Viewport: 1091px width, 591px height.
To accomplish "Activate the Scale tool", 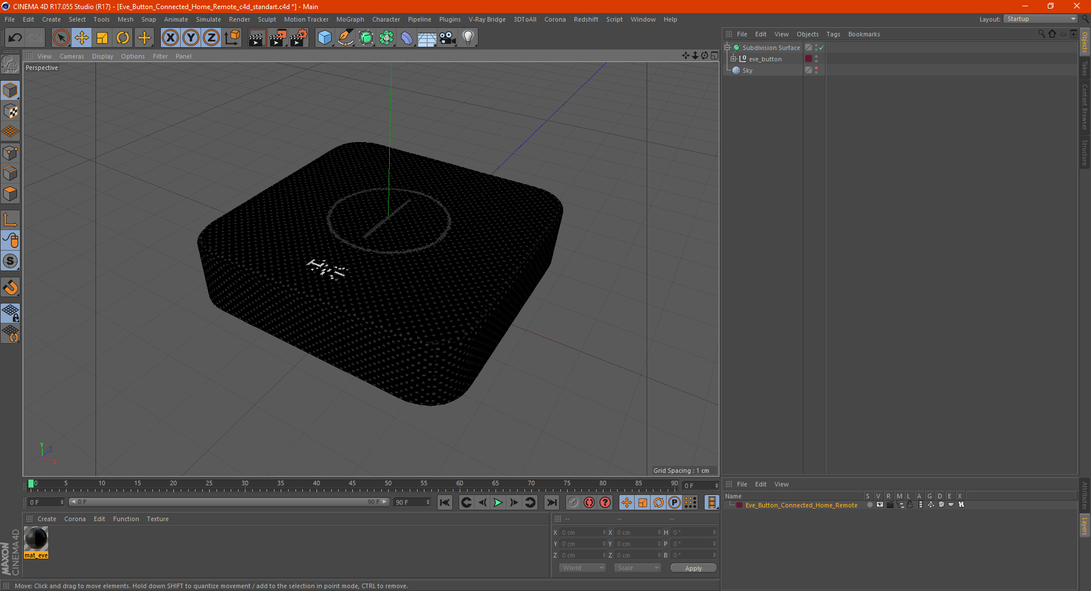I will [x=102, y=38].
